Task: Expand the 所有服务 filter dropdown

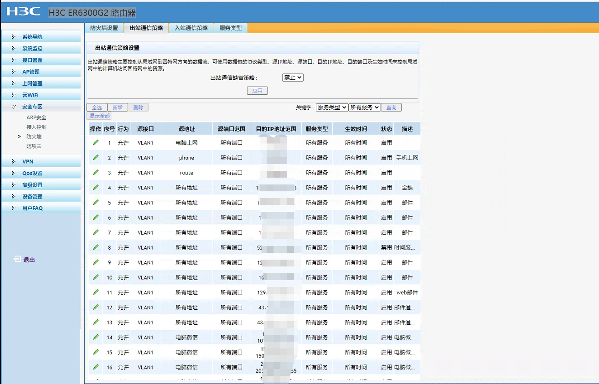Action: pyautogui.click(x=364, y=108)
